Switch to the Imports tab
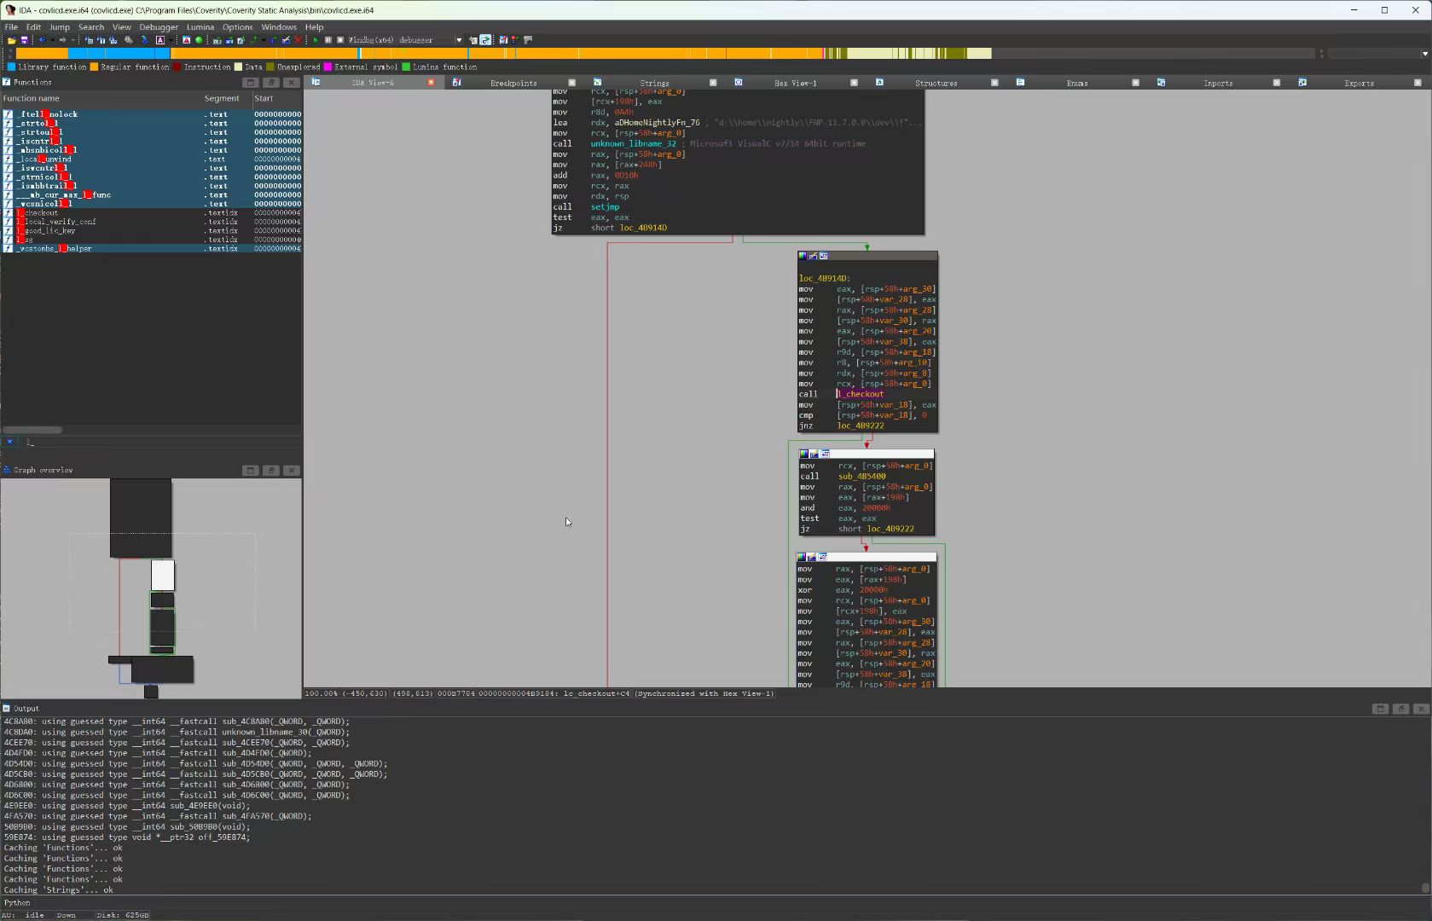Image resolution: width=1432 pixels, height=921 pixels. 1218,83
